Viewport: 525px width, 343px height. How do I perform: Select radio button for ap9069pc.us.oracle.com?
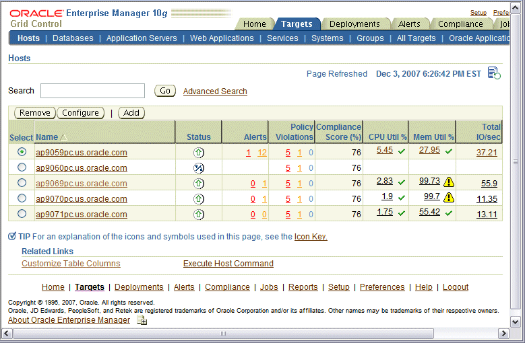[x=22, y=182]
